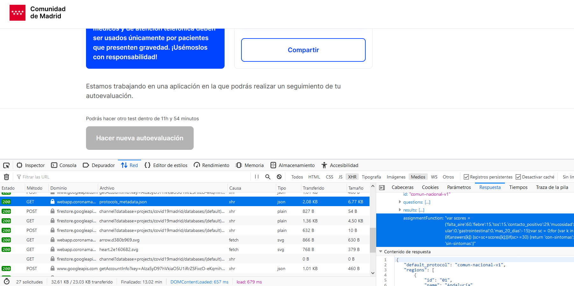Screen dimensions: 574x286
Task: Sort by the Transferido column header
Action: 324,188
